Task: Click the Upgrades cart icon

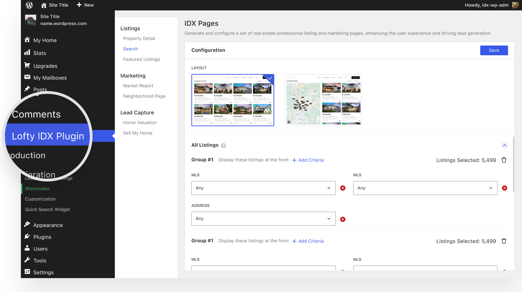Action: point(27,65)
